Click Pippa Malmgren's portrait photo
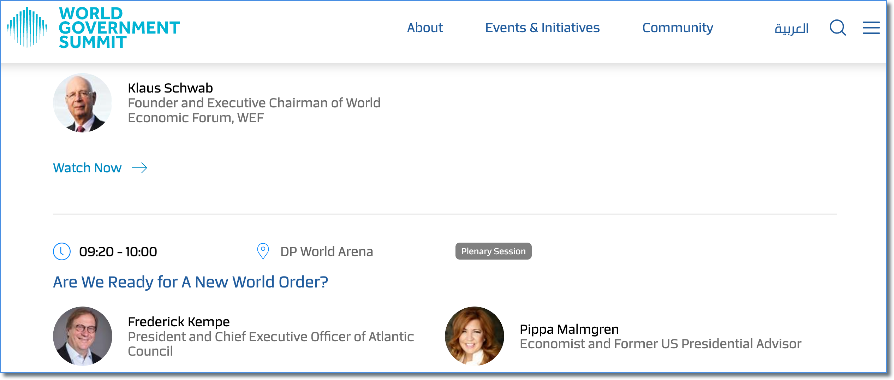 (475, 336)
